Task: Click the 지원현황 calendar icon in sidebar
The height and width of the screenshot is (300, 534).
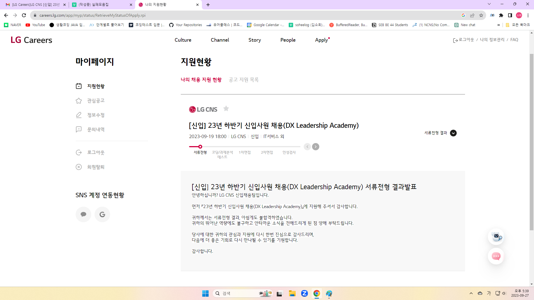Action: 79,86
